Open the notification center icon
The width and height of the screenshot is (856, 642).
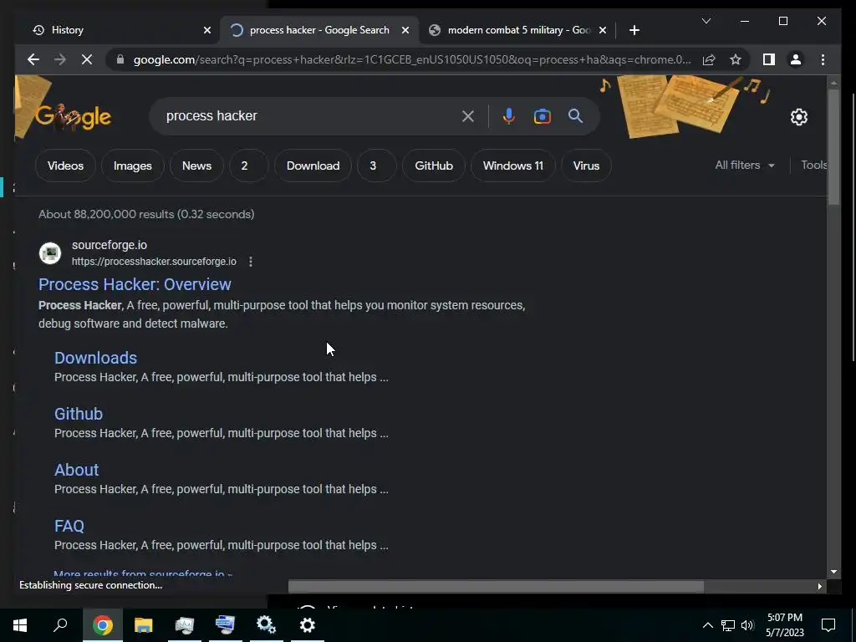pyautogui.click(x=828, y=625)
